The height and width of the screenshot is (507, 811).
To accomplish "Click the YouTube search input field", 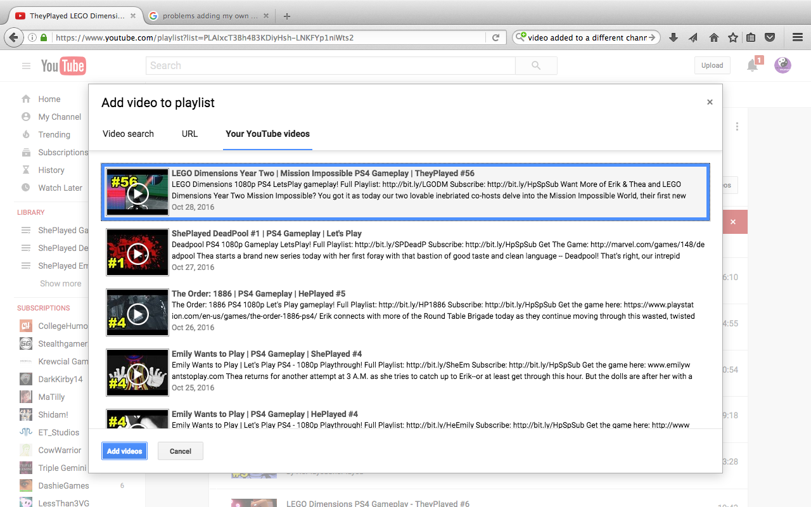I will tap(331, 65).
